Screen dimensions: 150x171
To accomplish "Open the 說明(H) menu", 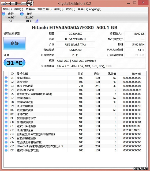I will pos(71,9).
